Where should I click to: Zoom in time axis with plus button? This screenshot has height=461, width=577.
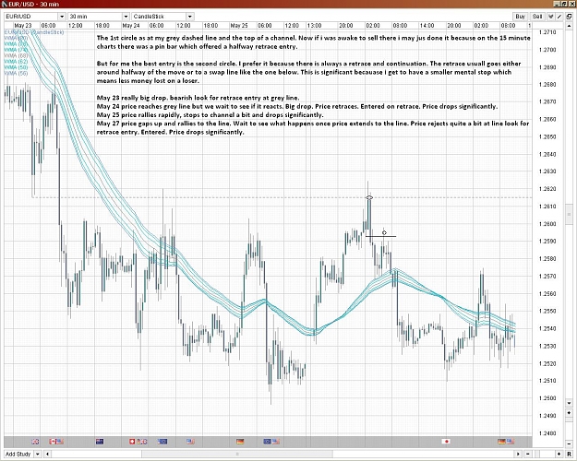[x=559, y=454]
